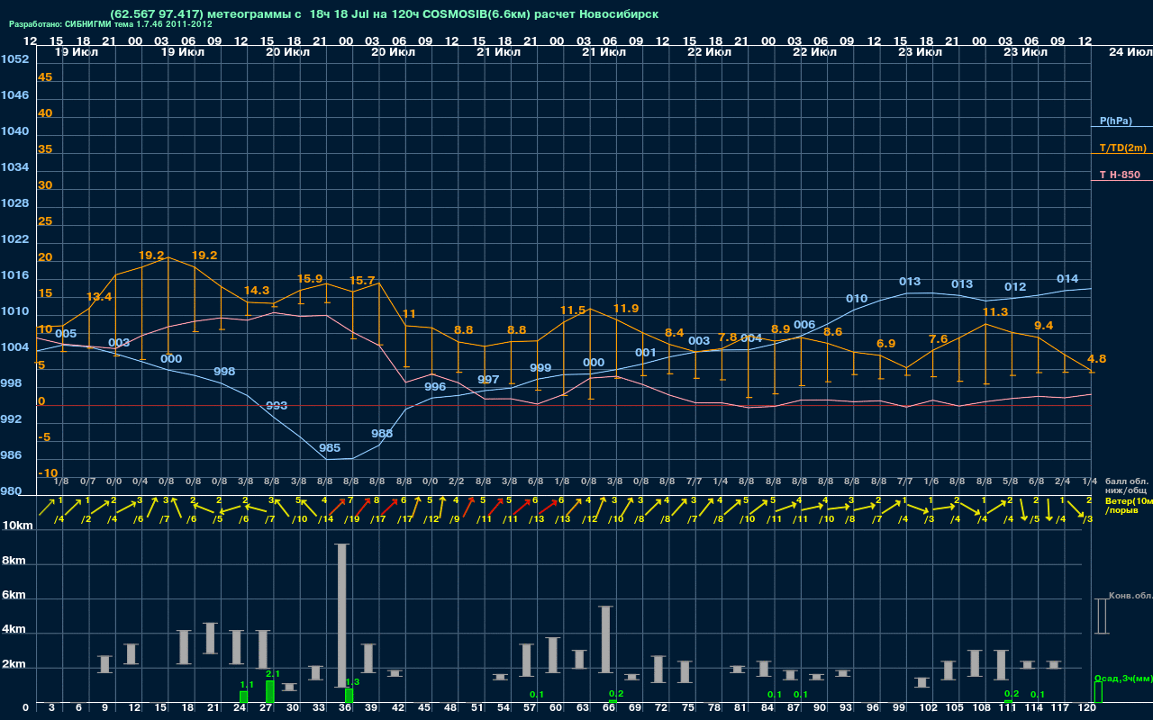
Task: Click the 980 pressure axis label
Action: pyautogui.click(x=11, y=491)
